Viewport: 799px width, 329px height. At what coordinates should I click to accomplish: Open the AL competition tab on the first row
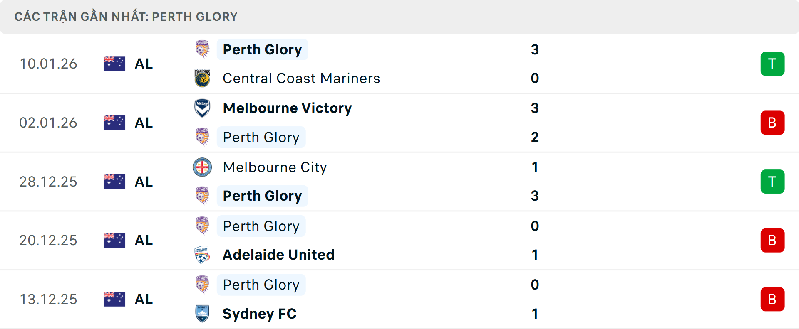(x=144, y=64)
